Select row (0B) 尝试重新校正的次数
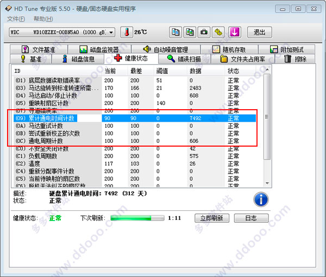 tap(135, 134)
